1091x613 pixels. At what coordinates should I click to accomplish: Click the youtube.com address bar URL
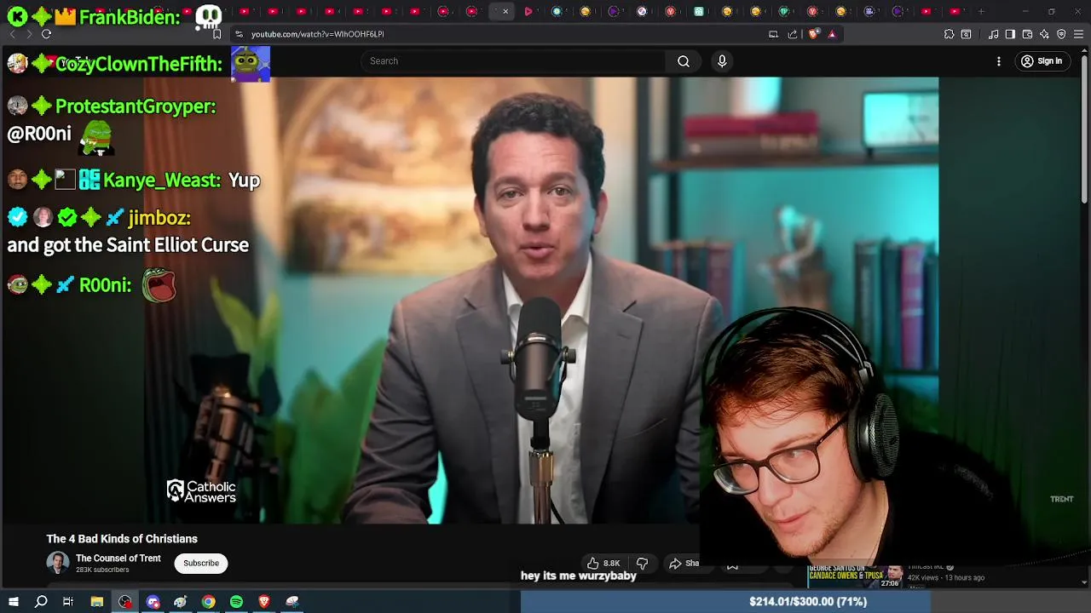[318, 34]
